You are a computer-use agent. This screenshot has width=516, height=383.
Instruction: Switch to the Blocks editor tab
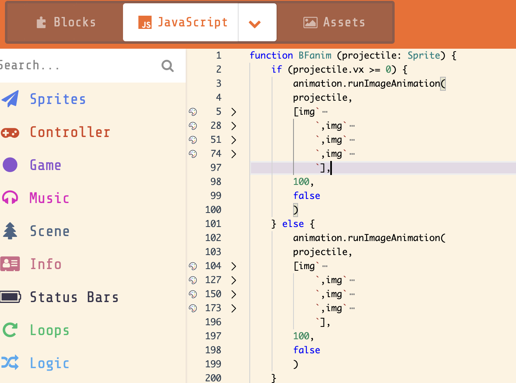[66, 22]
